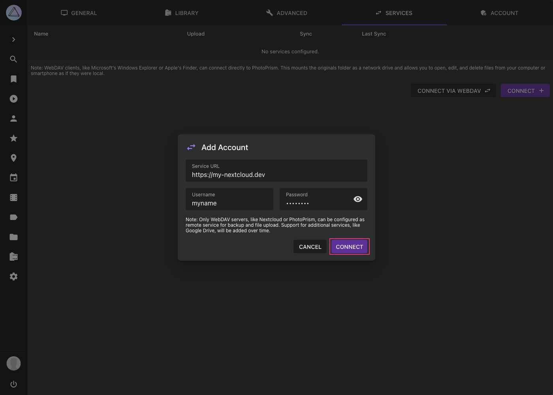Open Favorites with the star icon
This screenshot has width=553, height=395.
[x=13, y=138]
